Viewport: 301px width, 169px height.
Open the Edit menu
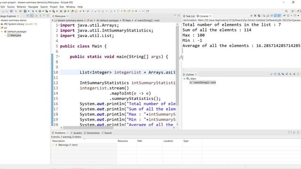(3, 7)
